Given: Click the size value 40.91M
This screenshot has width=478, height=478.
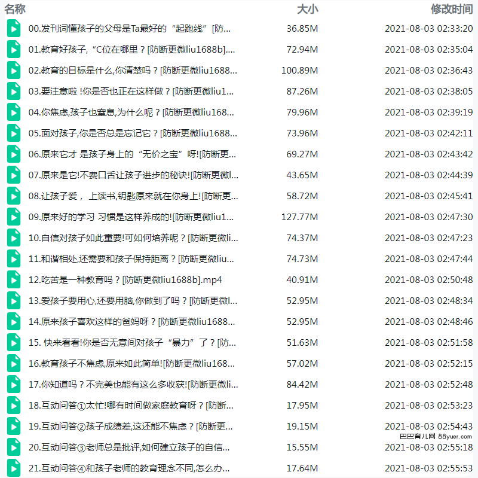Looking at the screenshot, I should coord(302,280).
